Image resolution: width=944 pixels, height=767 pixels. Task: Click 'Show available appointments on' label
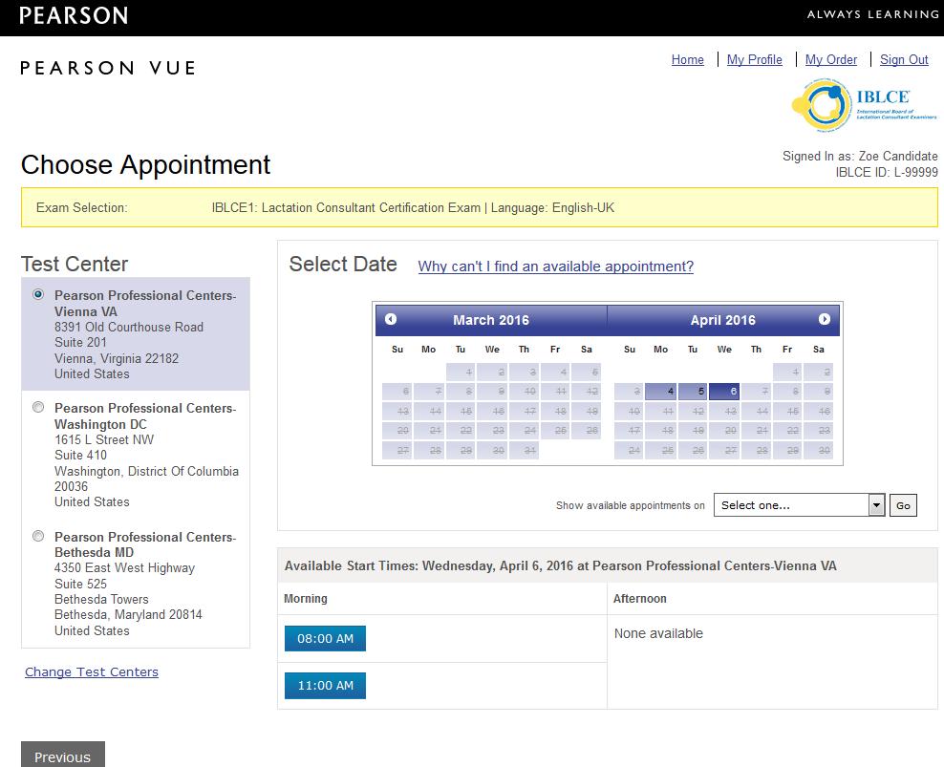[630, 505]
